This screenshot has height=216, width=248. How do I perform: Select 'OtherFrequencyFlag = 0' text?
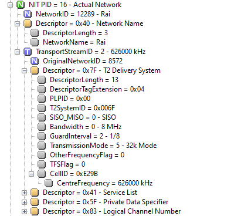(87, 155)
